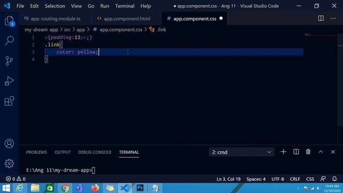Click the VS Code logo in title bar
Image resolution: width=343 pixels, height=193 pixels.
click(7, 6)
